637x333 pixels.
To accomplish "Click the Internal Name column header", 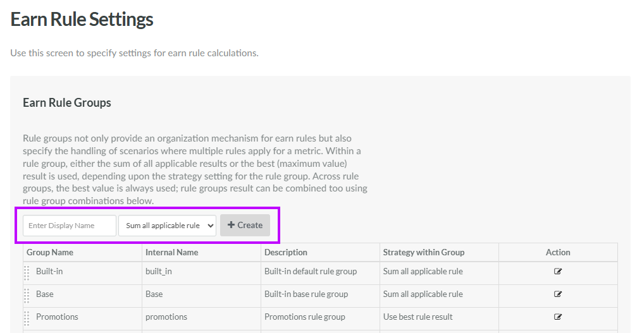I will tap(171, 252).
